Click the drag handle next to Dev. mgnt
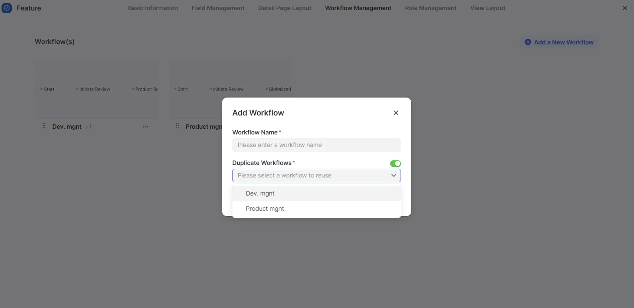Screen dimensions: 634x308 44,126
